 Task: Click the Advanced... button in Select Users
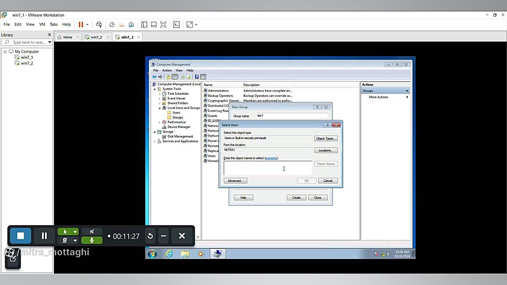235,181
